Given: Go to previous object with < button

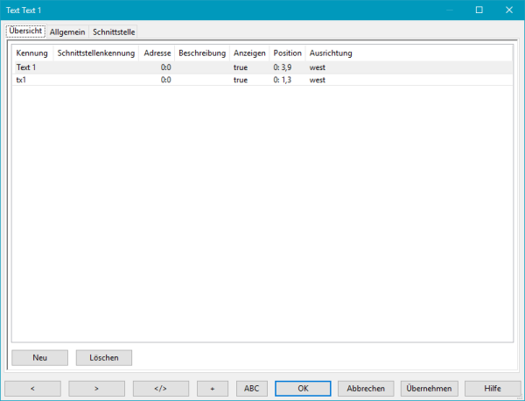Looking at the screenshot, I should coord(33,388).
